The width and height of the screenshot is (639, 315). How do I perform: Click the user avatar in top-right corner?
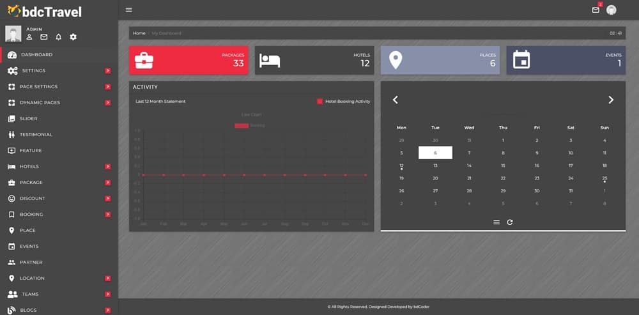tap(612, 10)
